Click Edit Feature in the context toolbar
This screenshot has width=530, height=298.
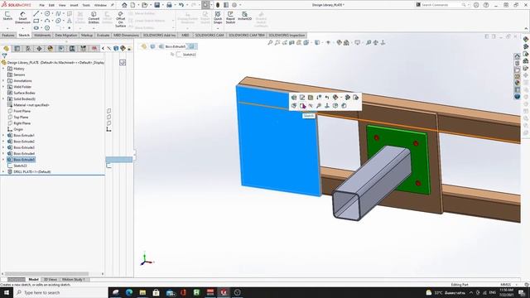tap(294, 98)
